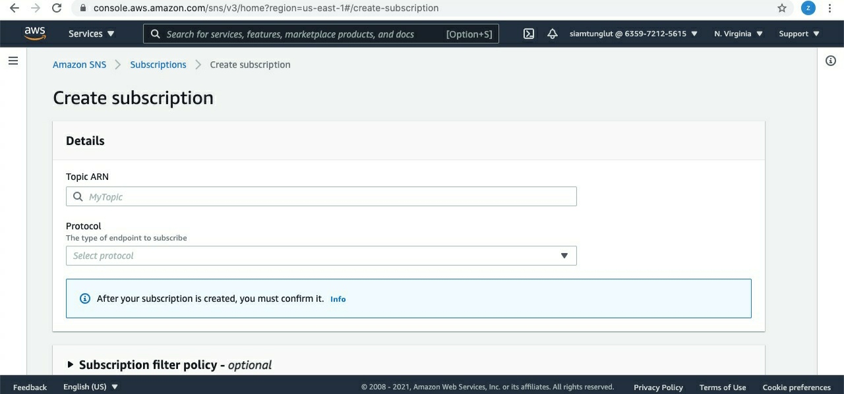Open the N. Virginia region selector
Screen dimensions: 844x394
pos(738,34)
